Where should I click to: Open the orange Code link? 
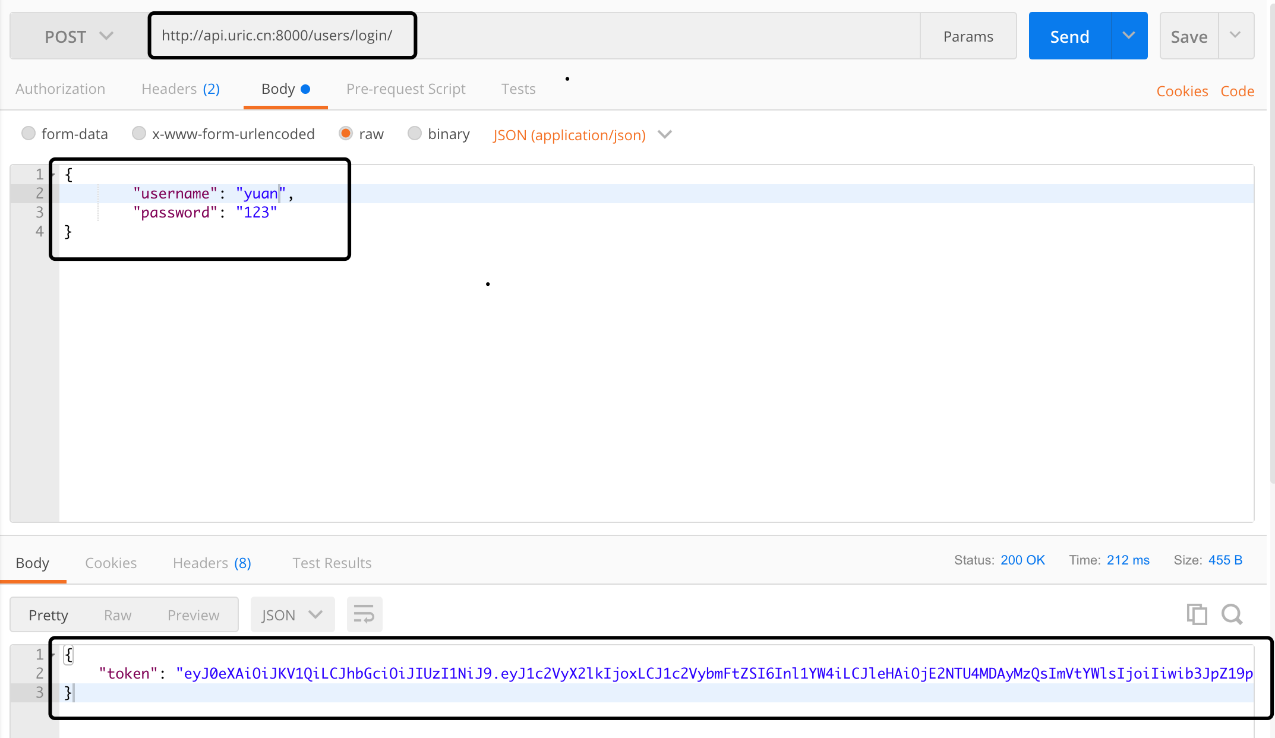pyautogui.click(x=1237, y=91)
